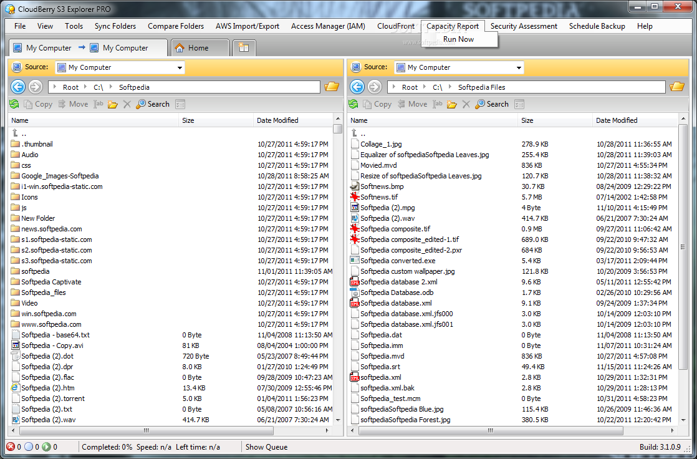Viewport: 697px width, 459px height.
Task: Sort right pane by Size column
Action: click(x=555, y=120)
